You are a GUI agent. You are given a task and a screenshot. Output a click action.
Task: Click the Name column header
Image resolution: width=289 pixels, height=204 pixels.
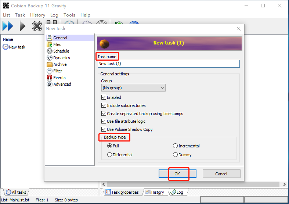point(8,39)
